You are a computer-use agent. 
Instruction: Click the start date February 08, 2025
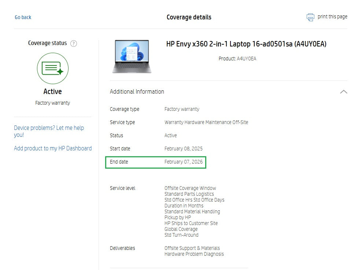pos(183,149)
